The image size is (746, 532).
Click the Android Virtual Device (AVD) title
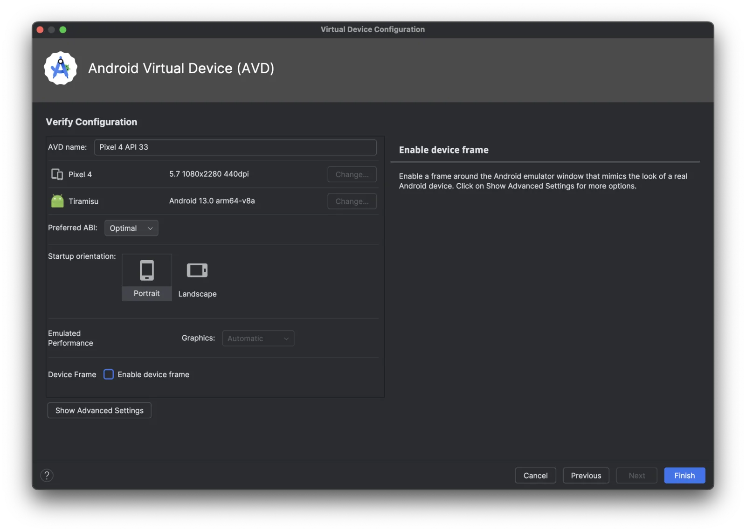(x=181, y=69)
